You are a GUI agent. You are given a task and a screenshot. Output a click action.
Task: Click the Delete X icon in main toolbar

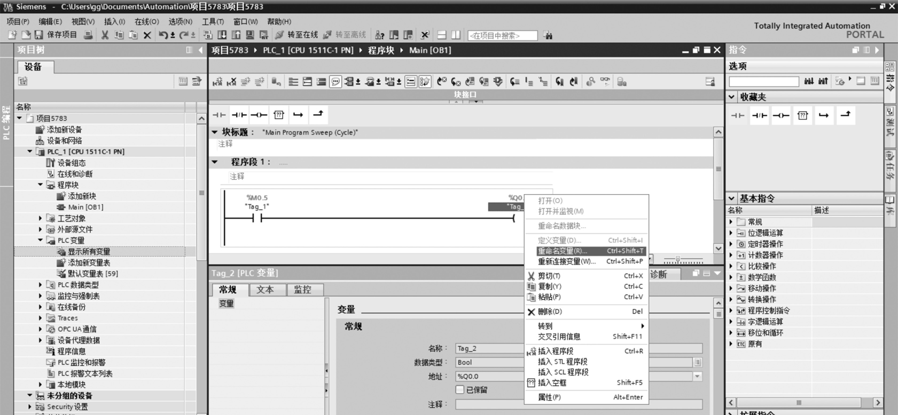[147, 35]
